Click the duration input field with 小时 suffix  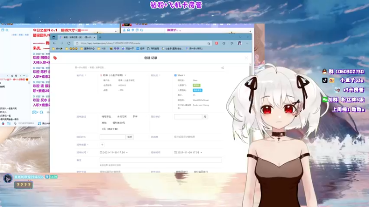[x=113, y=137]
